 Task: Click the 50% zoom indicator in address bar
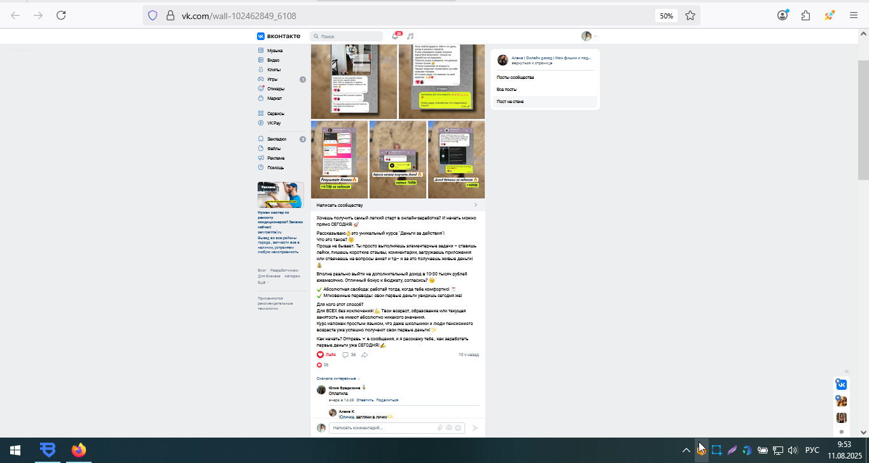[x=666, y=15]
